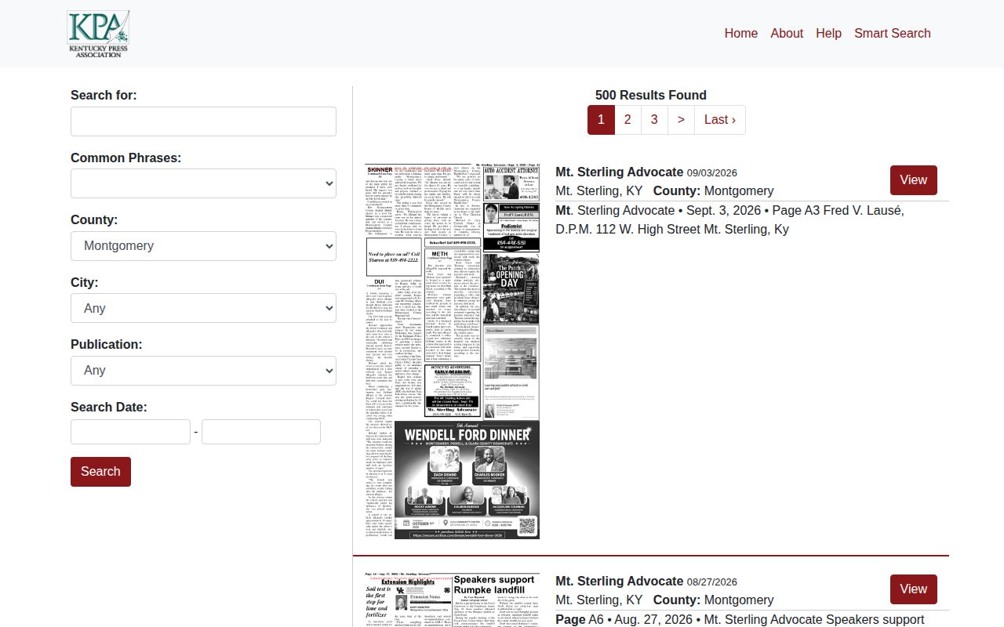Advance to next page with '>'

(681, 120)
